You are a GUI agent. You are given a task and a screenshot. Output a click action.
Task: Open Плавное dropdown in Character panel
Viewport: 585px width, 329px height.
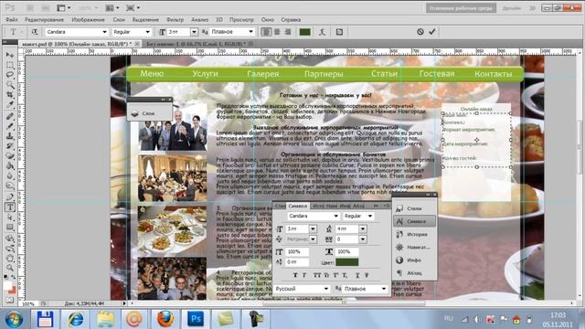365,289
